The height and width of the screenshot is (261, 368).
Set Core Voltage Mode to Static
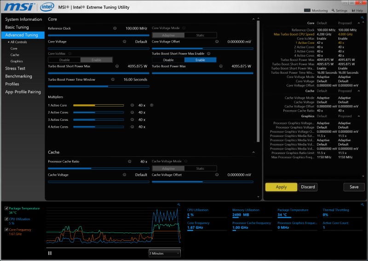tap(200, 36)
